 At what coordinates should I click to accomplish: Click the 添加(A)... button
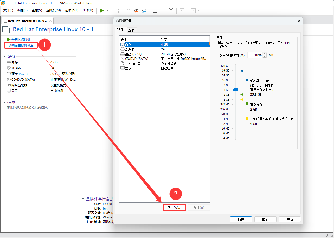[x=174, y=208]
